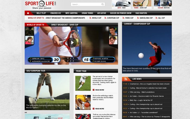The image size is (190, 119).
Task: Click the Barcelona Cup RSS icon
Action: pyautogui.click(x=138, y=18)
